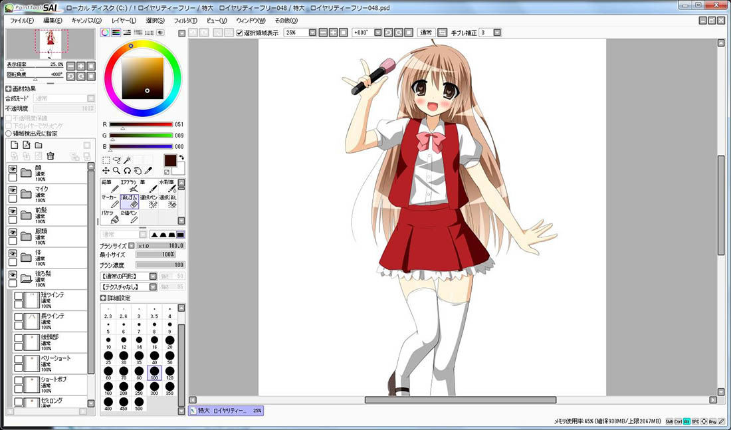The height and width of the screenshot is (430, 731).
Task: Open the zoom 25% dropdown
Action: [x=312, y=33]
